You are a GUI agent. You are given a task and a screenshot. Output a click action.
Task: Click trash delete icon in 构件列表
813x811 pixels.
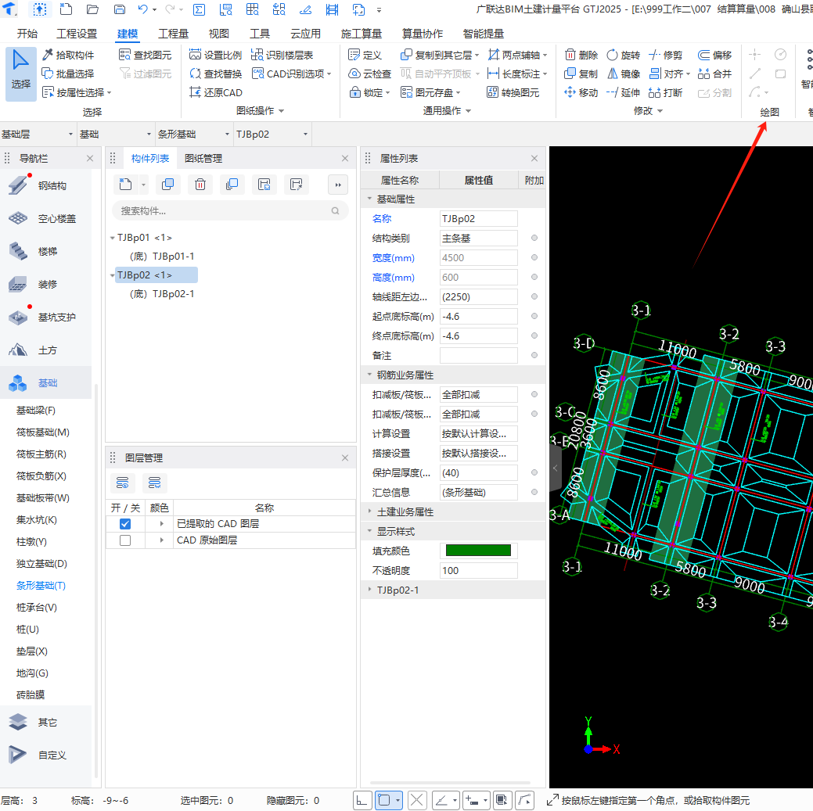coord(200,185)
